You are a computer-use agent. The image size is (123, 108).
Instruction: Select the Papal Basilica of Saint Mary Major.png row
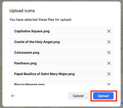pyautogui.click(x=61, y=74)
